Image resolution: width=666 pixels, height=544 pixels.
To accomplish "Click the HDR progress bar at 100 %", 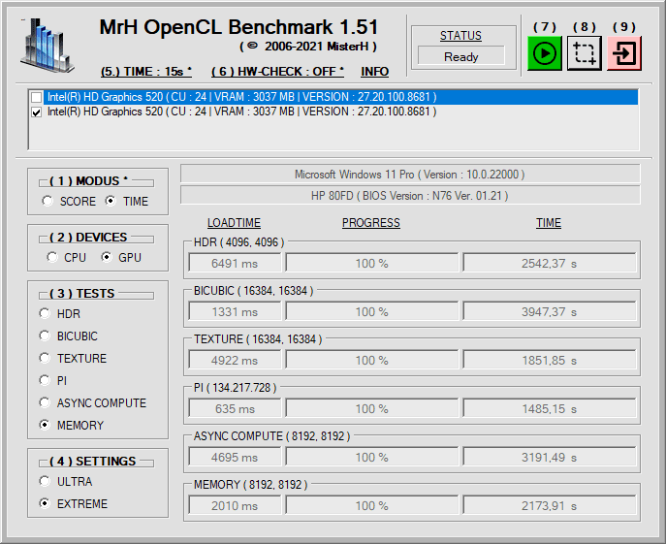I will (x=372, y=263).
